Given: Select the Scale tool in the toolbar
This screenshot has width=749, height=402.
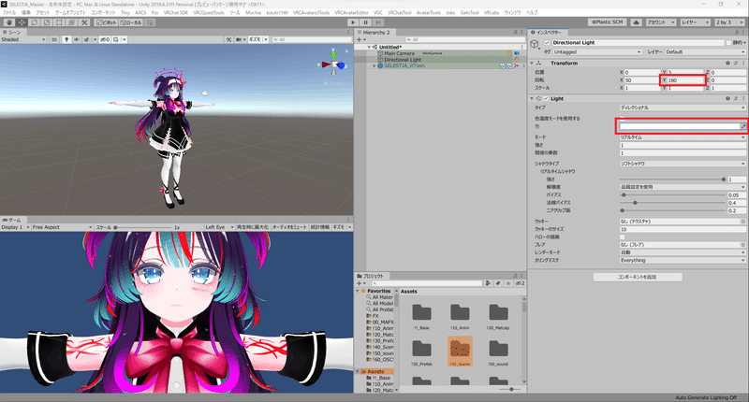Looking at the screenshot, I should pyautogui.click(x=47, y=22).
